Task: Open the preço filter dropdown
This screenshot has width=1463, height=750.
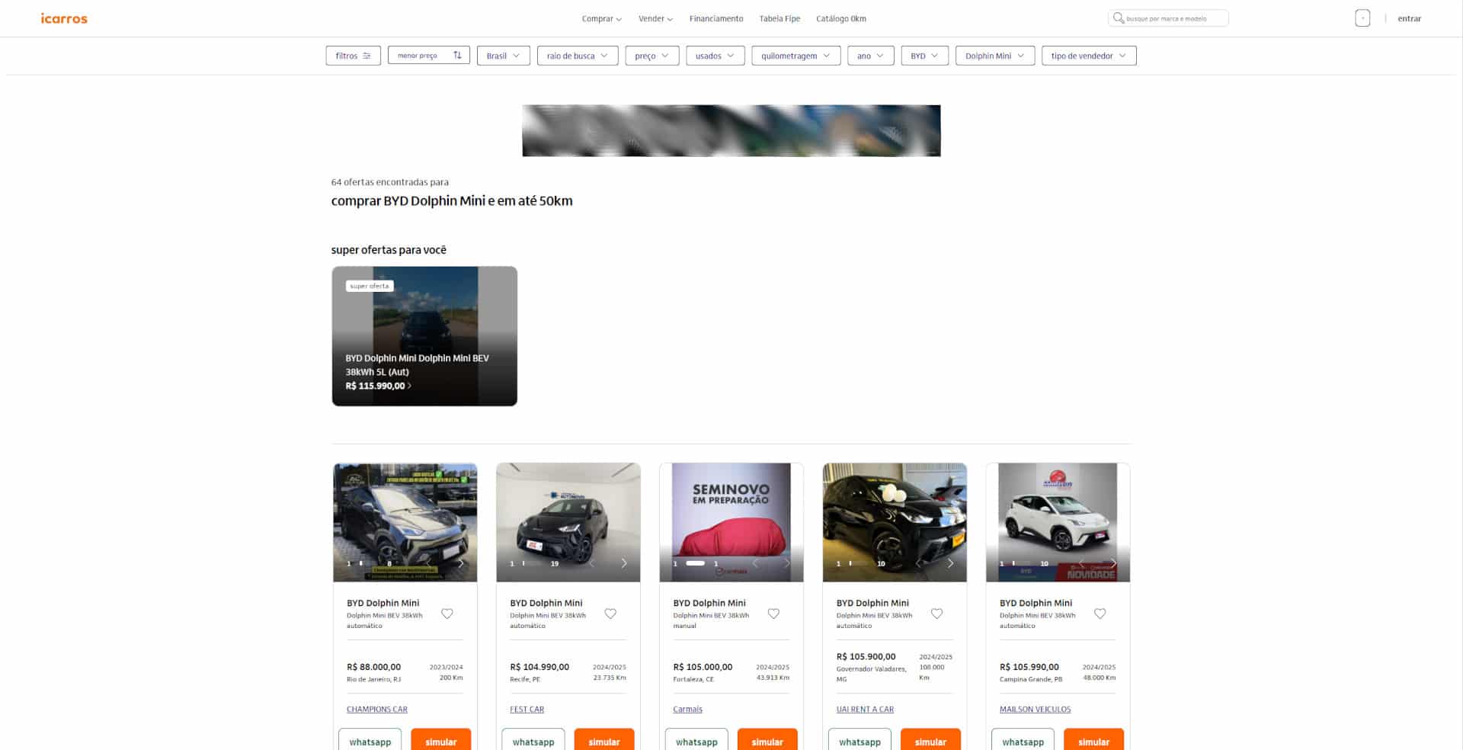Action: 651,56
